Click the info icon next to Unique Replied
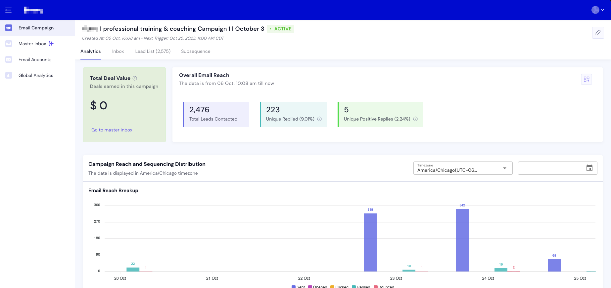The height and width of the screenshot is (288, 611). pyautogui.click(x=319, y=119)
